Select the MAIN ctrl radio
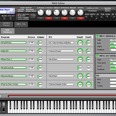The image size is (116, 116). point(30,16)
